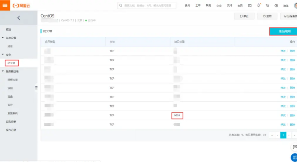
Task: Click the blue floating grid icon
Action: (x=294, y=157)
